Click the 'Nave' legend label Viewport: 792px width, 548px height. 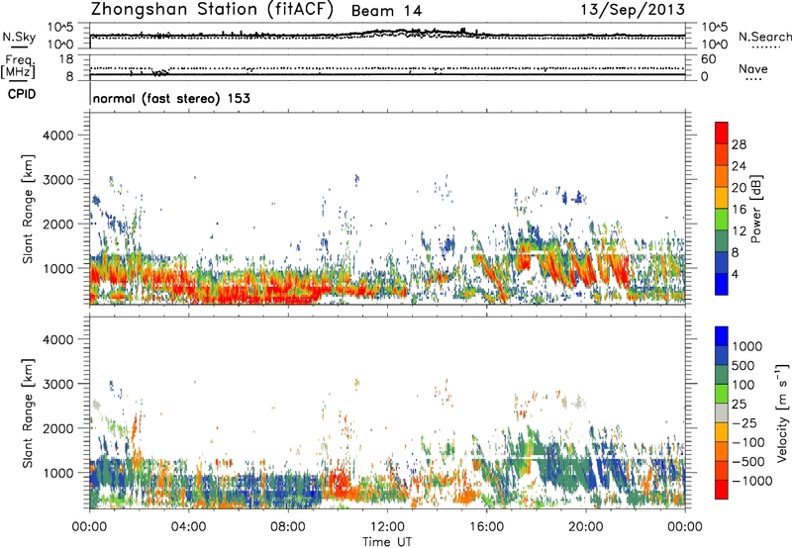click(x=752, y=68)
